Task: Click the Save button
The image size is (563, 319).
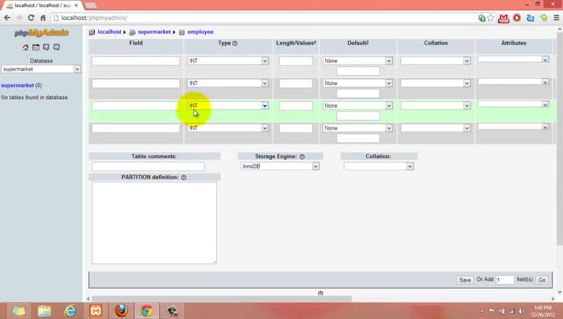Action: coord(465,280)
